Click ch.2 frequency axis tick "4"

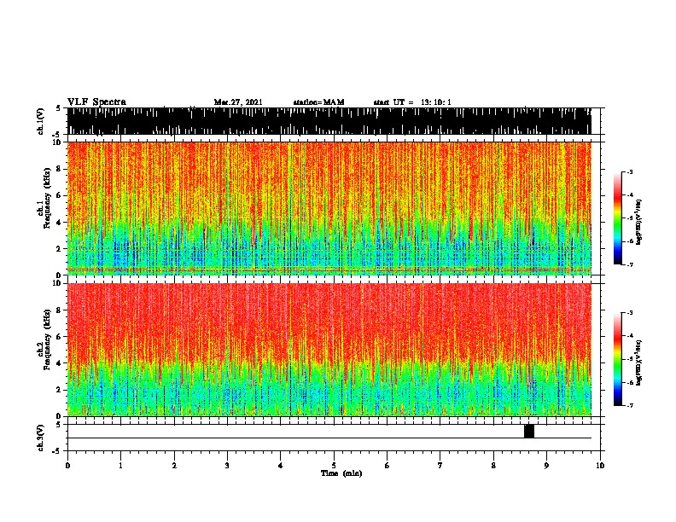(60, 363)
